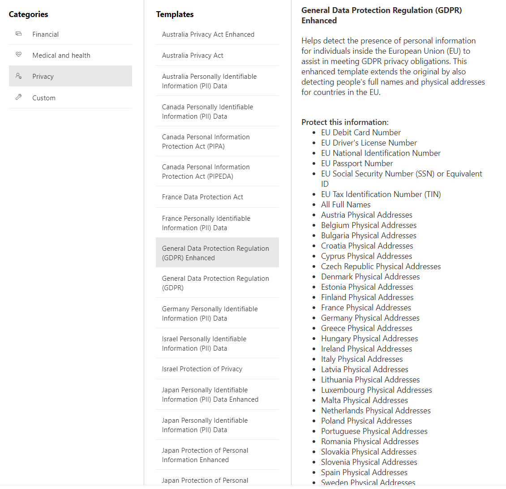The image size is (506, 489).
Task: Select Japan Protection of Personal Information Enhanced
Action: pyautogui.click(x=205, y=455)
